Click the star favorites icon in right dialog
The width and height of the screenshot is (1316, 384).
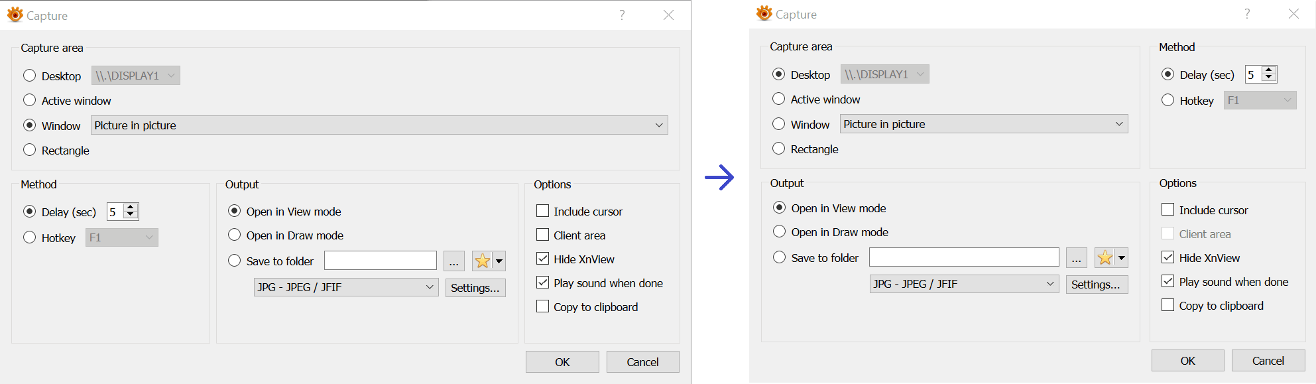(x=1105, y=258)
